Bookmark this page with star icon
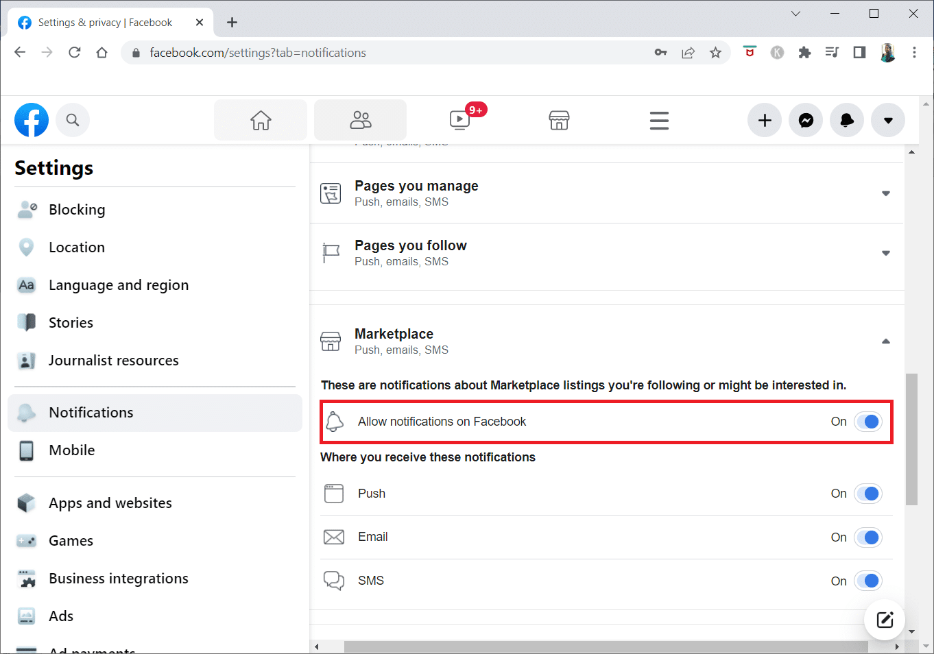 715,53
